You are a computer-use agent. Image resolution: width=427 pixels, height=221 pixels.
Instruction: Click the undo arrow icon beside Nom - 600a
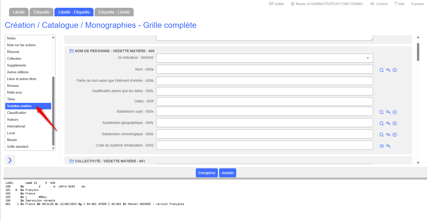(388, 70)
